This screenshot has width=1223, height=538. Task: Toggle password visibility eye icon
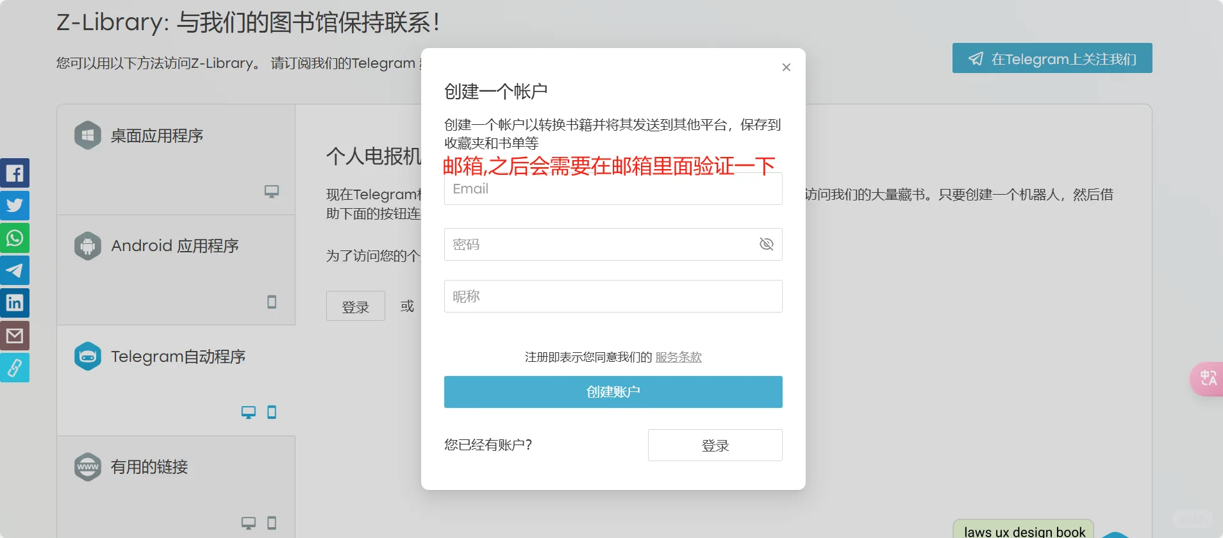click(x=766, y=244)
